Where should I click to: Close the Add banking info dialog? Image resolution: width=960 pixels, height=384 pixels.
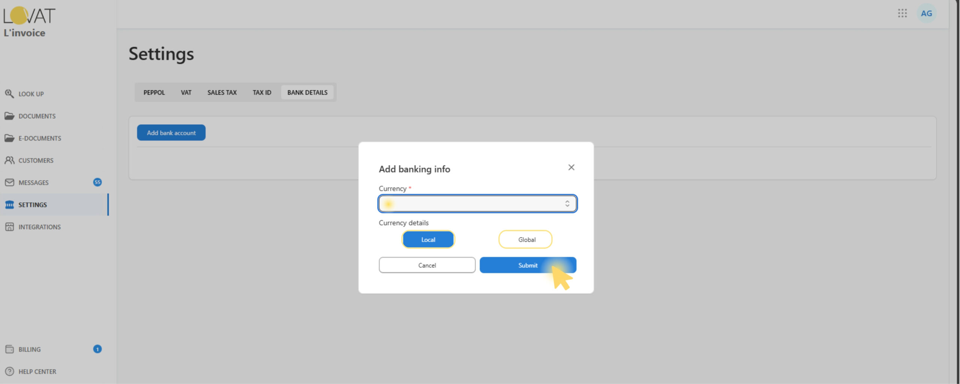point(571,167)
